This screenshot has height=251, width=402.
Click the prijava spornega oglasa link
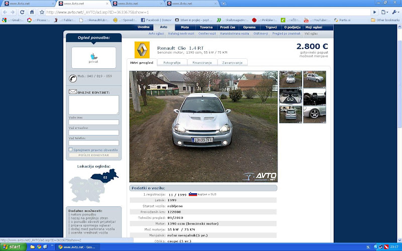pyautogui.click(x=91, y=225)
